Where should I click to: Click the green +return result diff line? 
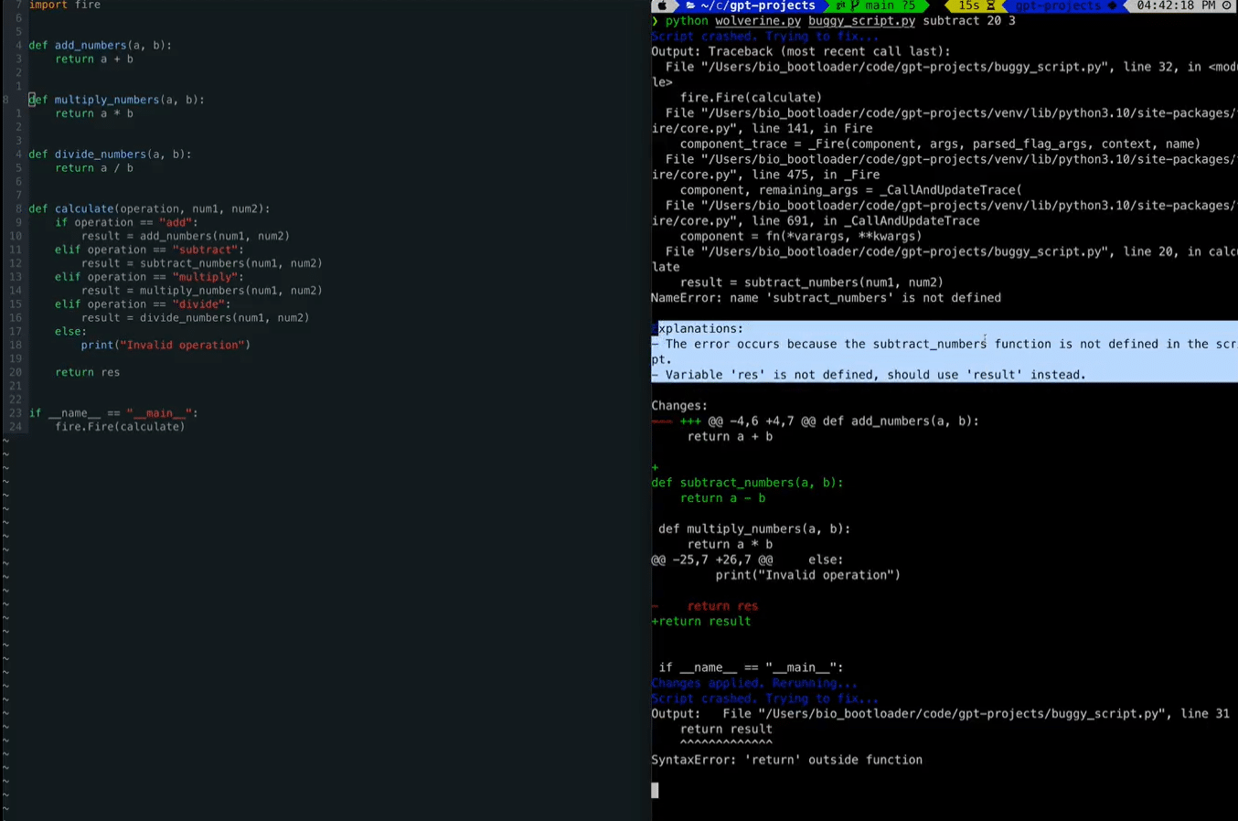click(x=700, y=621)
